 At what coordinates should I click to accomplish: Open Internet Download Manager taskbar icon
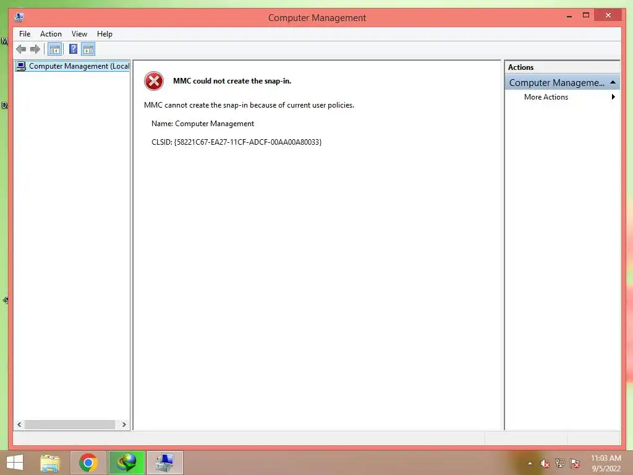point(127,463)
